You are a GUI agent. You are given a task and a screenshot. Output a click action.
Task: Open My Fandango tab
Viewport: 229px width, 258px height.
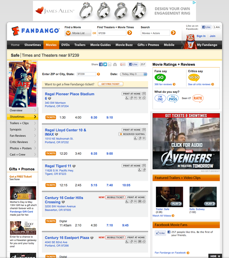pyautogui.click(x=207, y=45)
